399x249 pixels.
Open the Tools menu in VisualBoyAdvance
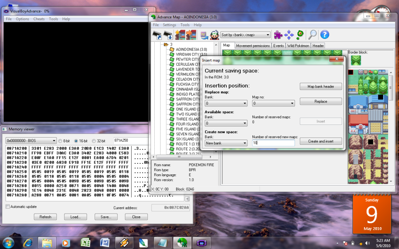pyautogui.click(x=53, y=19)
